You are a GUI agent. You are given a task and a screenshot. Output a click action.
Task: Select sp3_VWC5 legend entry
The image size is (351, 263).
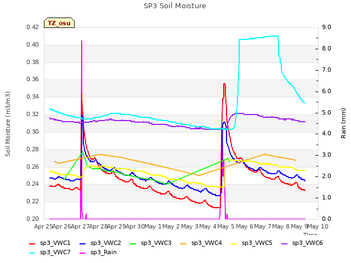252,243
